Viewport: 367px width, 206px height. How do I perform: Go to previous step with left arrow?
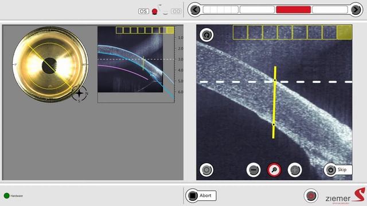click(x=195, y=10)
